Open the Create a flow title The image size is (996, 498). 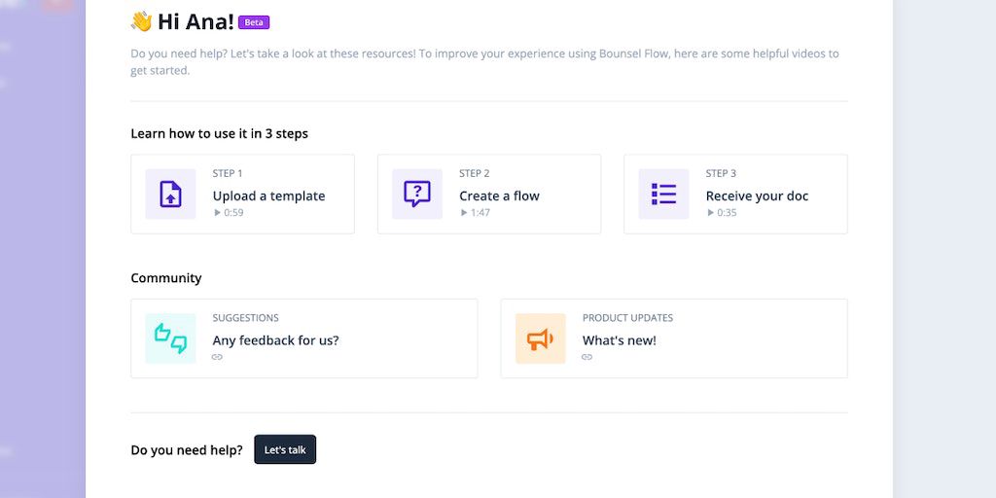[x=499, y=196]
